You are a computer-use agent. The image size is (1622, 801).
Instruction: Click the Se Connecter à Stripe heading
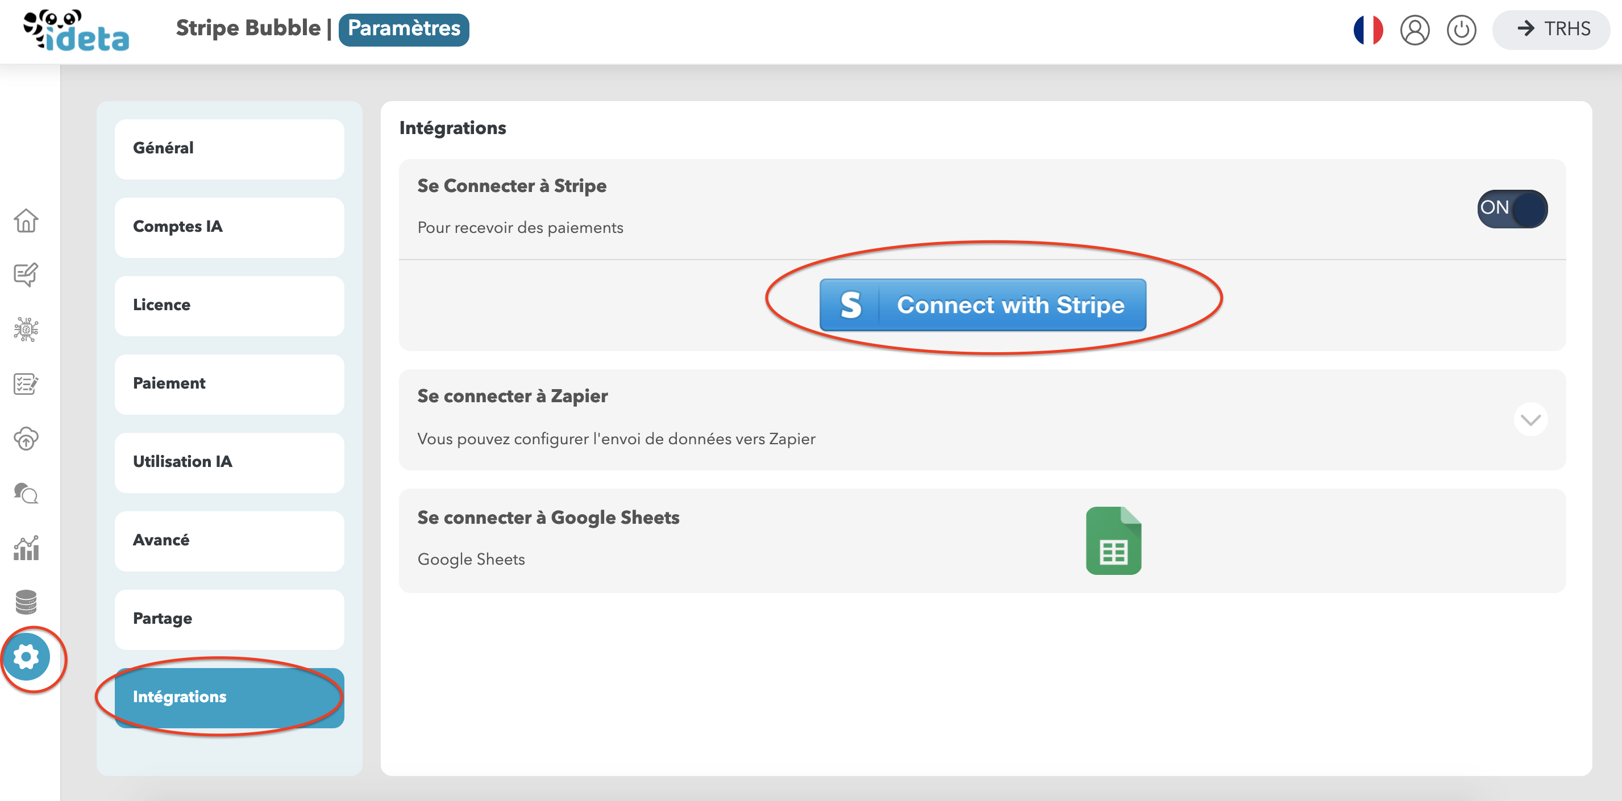[512, 186]
